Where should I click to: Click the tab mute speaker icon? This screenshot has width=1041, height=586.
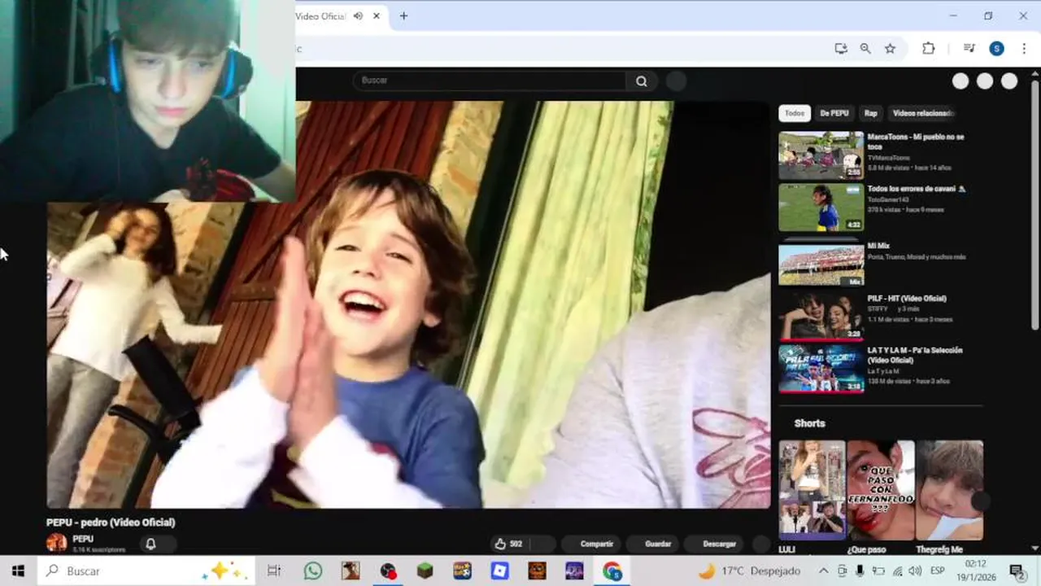click(358, 16)
